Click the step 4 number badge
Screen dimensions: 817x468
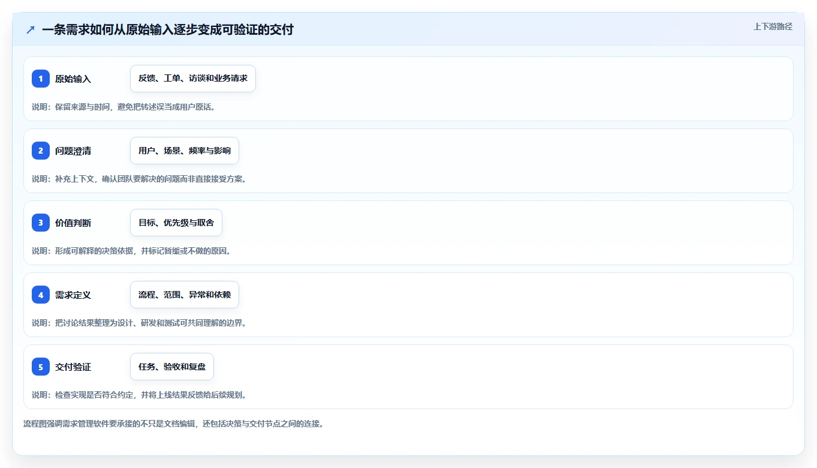41,295
